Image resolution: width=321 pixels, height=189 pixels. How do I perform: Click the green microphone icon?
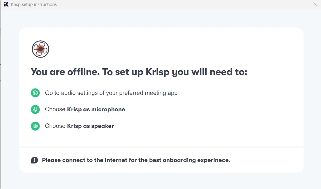pos(35,109)
